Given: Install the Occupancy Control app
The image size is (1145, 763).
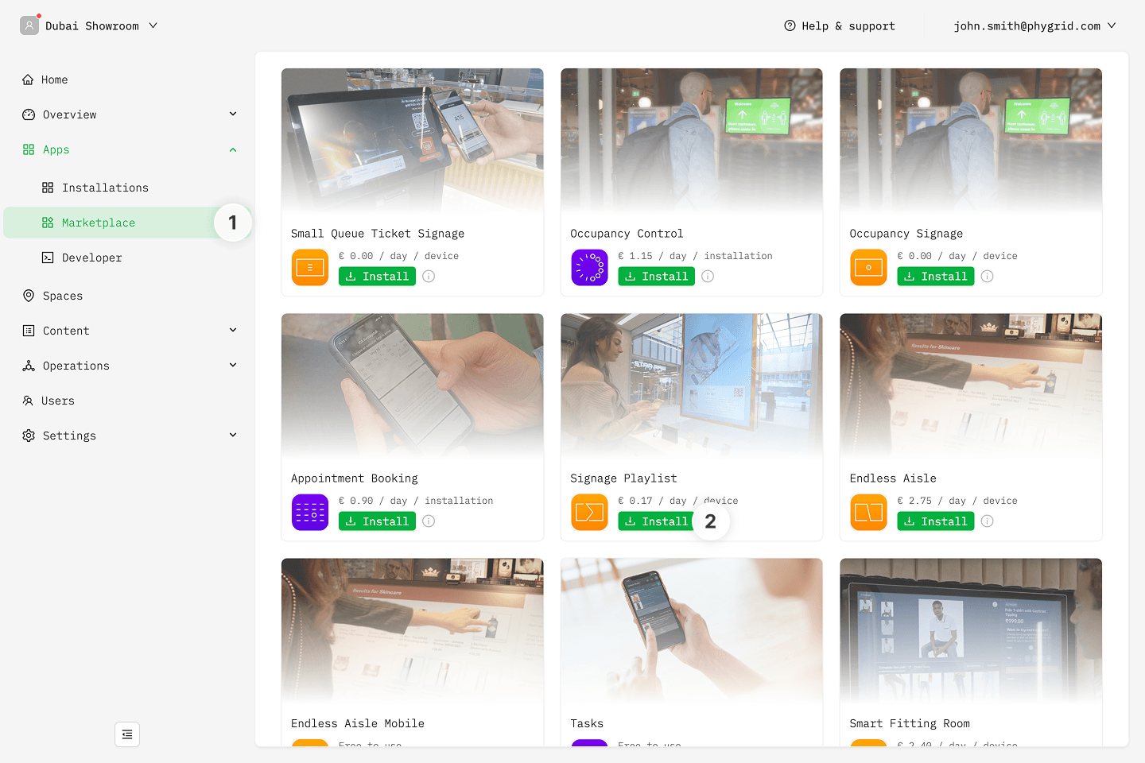Looking at the screenshot, I should tap(656, 277).
